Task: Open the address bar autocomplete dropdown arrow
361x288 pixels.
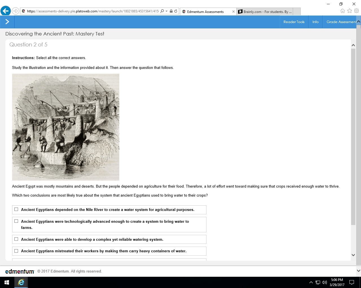Action: pos(166,11)
